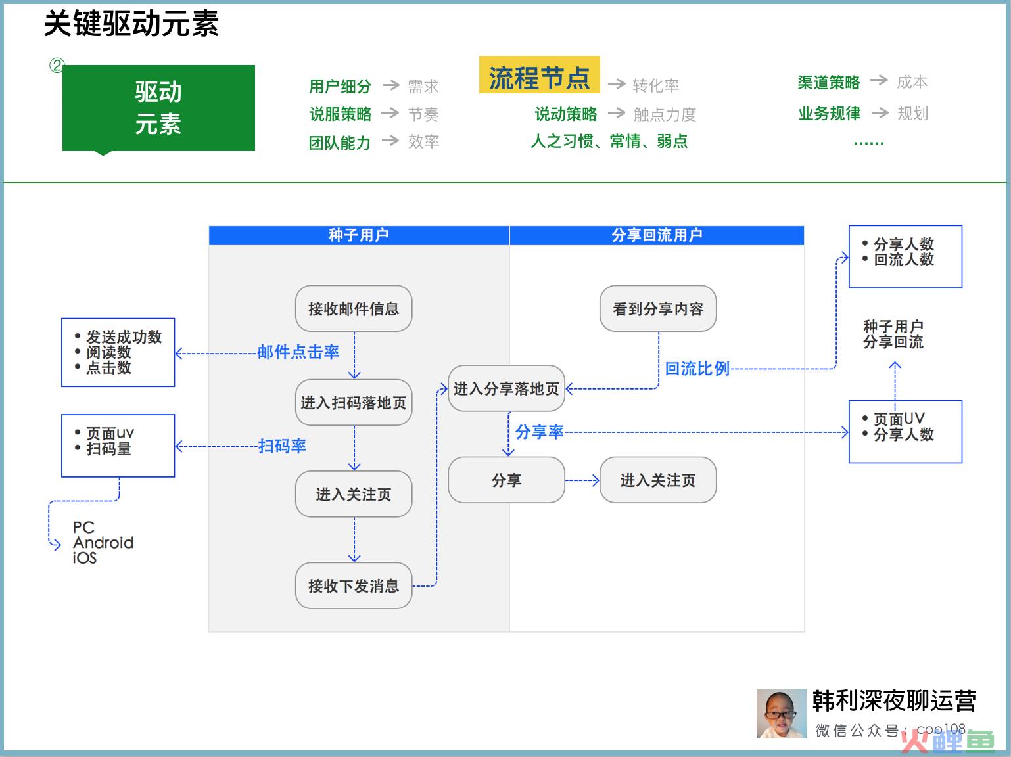Click the 节奏 gray label
This screenshot has width=1011, height=757.
click(x=423, y=114)
